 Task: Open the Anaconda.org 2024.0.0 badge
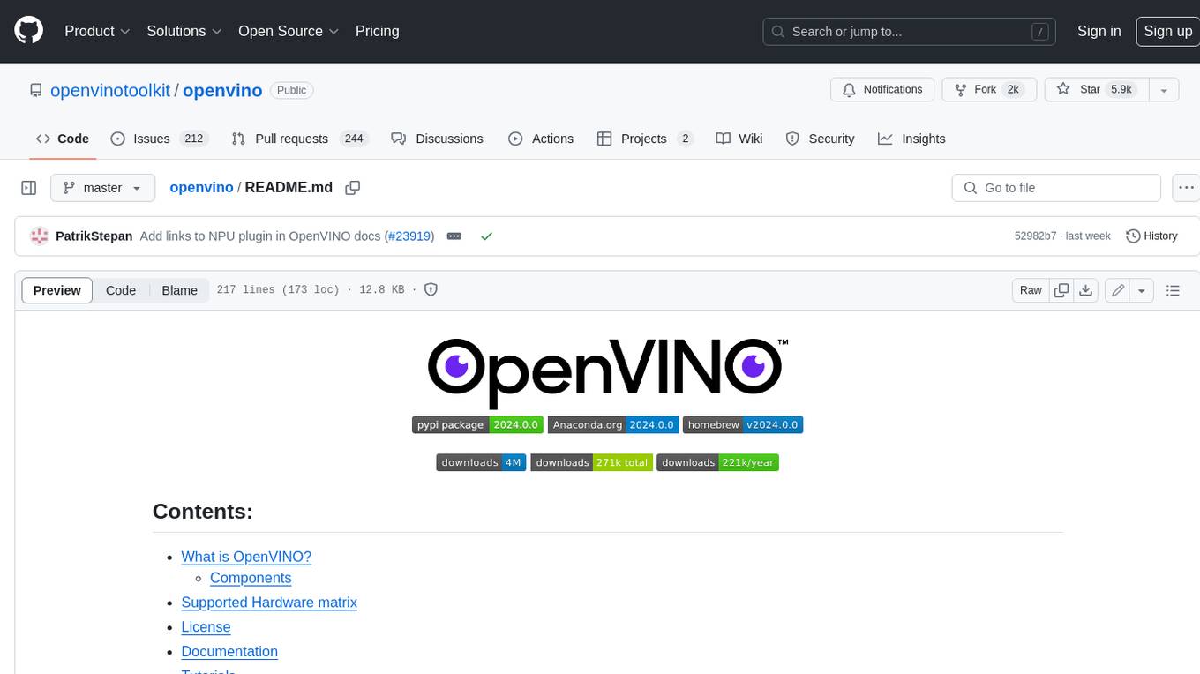[613, 424]
